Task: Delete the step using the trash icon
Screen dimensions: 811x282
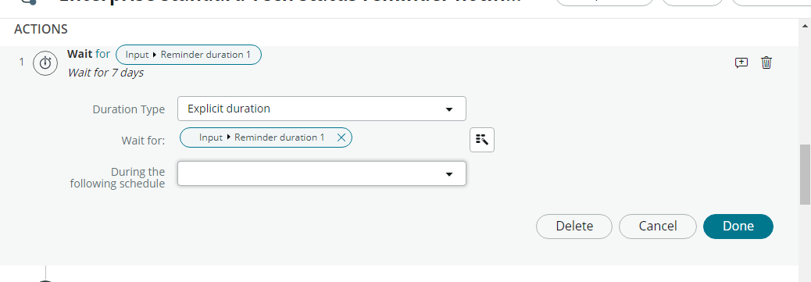Action: pyautogui.click(x=766, y=62)
